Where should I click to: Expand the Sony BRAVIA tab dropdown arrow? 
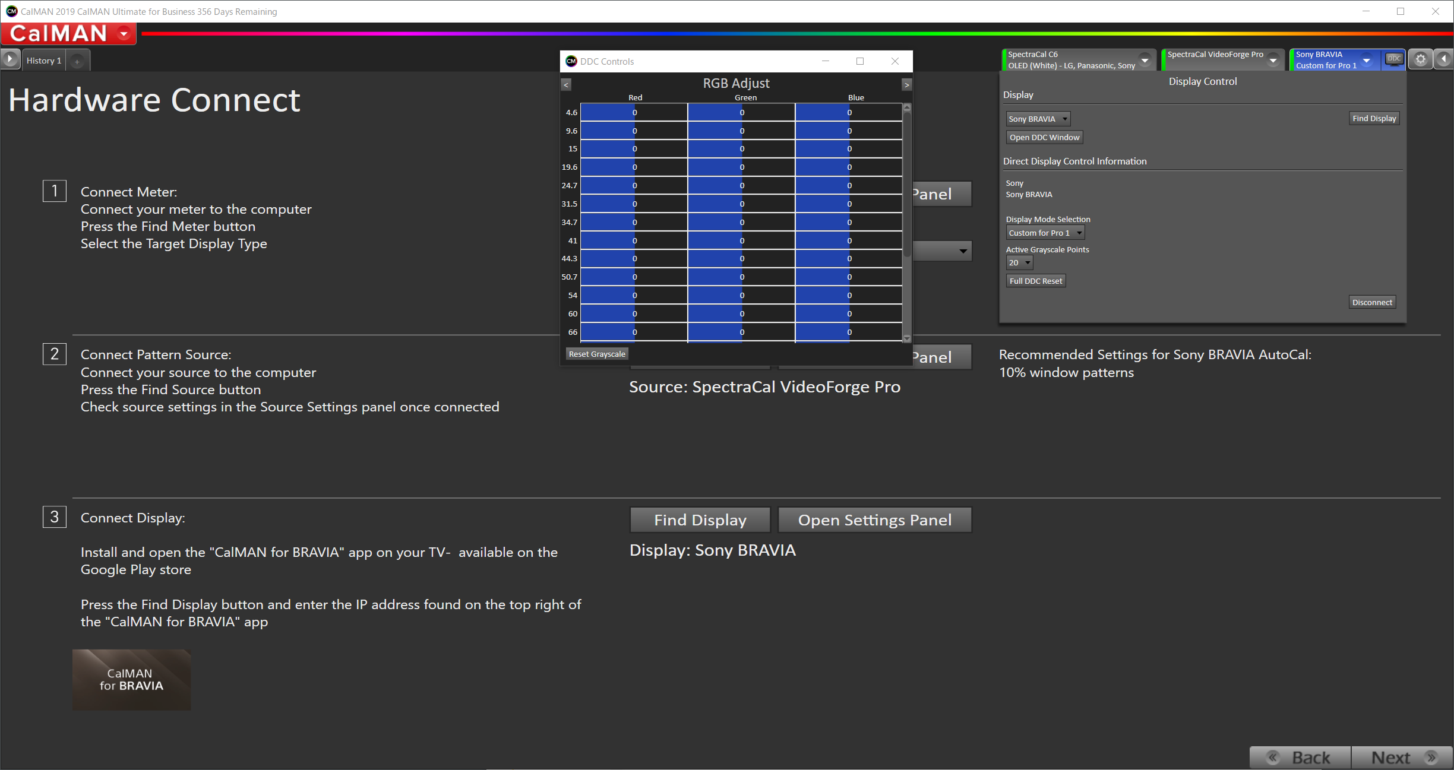click(1367, 60)
